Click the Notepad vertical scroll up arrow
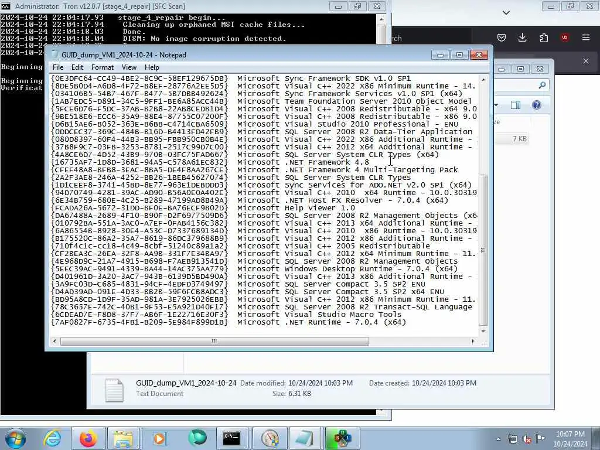The width and height of the screenshot is (600, 450). point(483,80)
